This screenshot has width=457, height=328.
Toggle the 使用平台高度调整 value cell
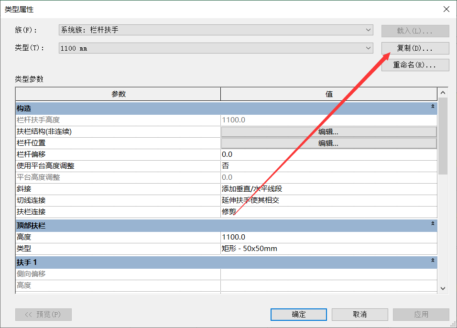328,166
